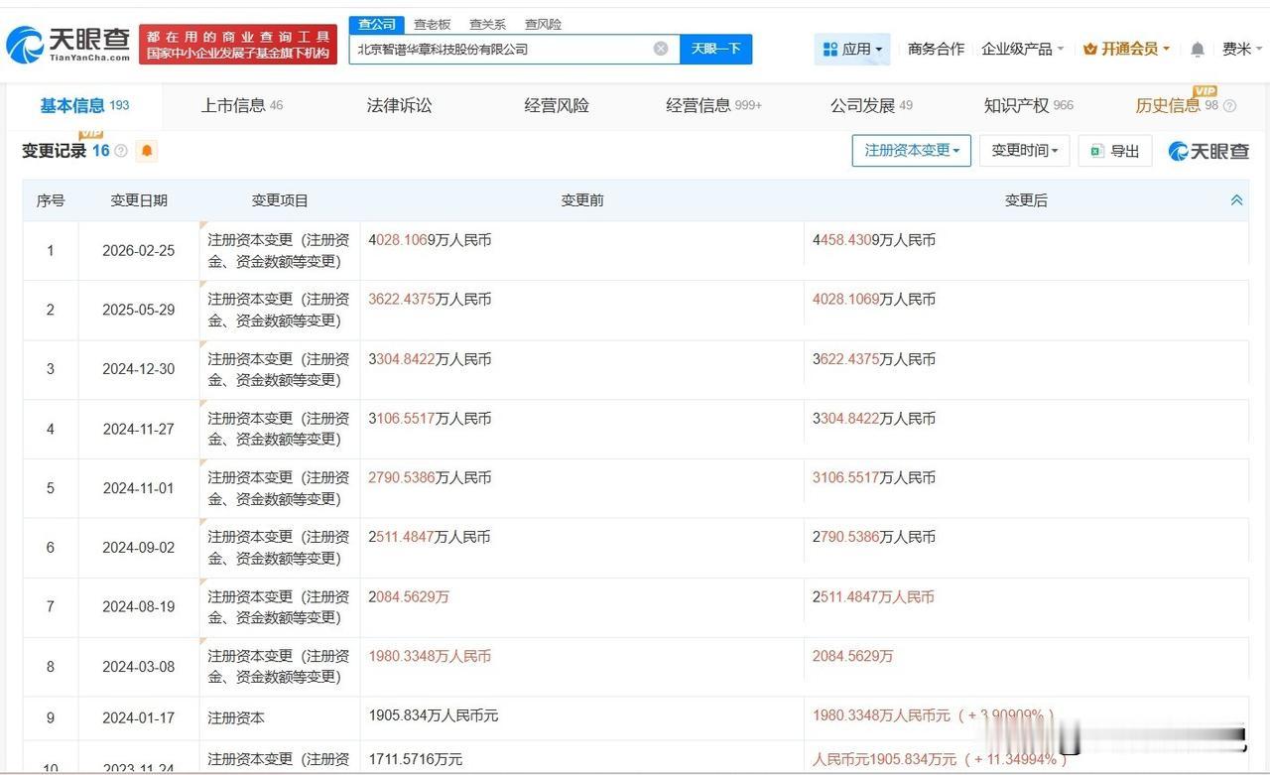Click the 变更日期 column header

pyautogui.click(x=139, y=200)
